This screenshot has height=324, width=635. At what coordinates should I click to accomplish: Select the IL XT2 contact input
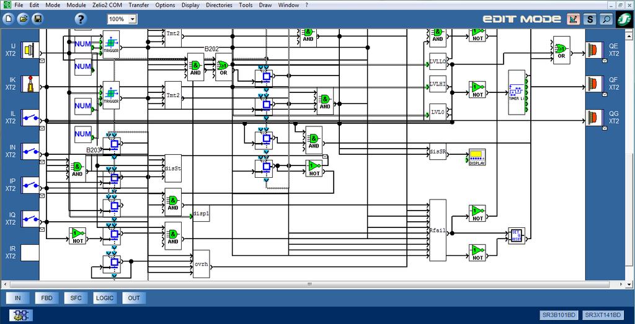[x=30, y=118]
